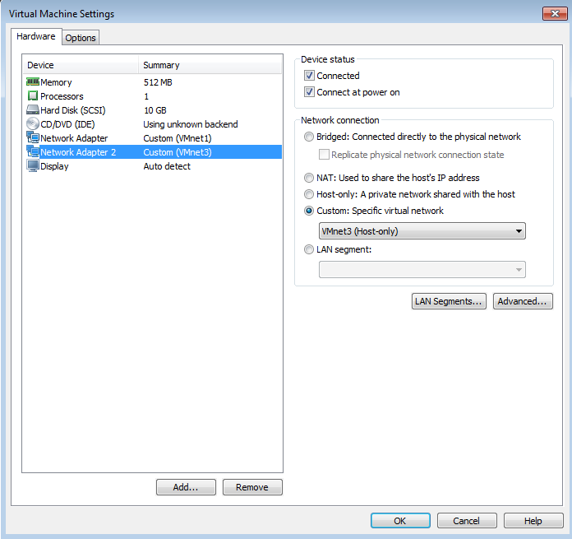Open the Hardware tab

pos(36,37)
